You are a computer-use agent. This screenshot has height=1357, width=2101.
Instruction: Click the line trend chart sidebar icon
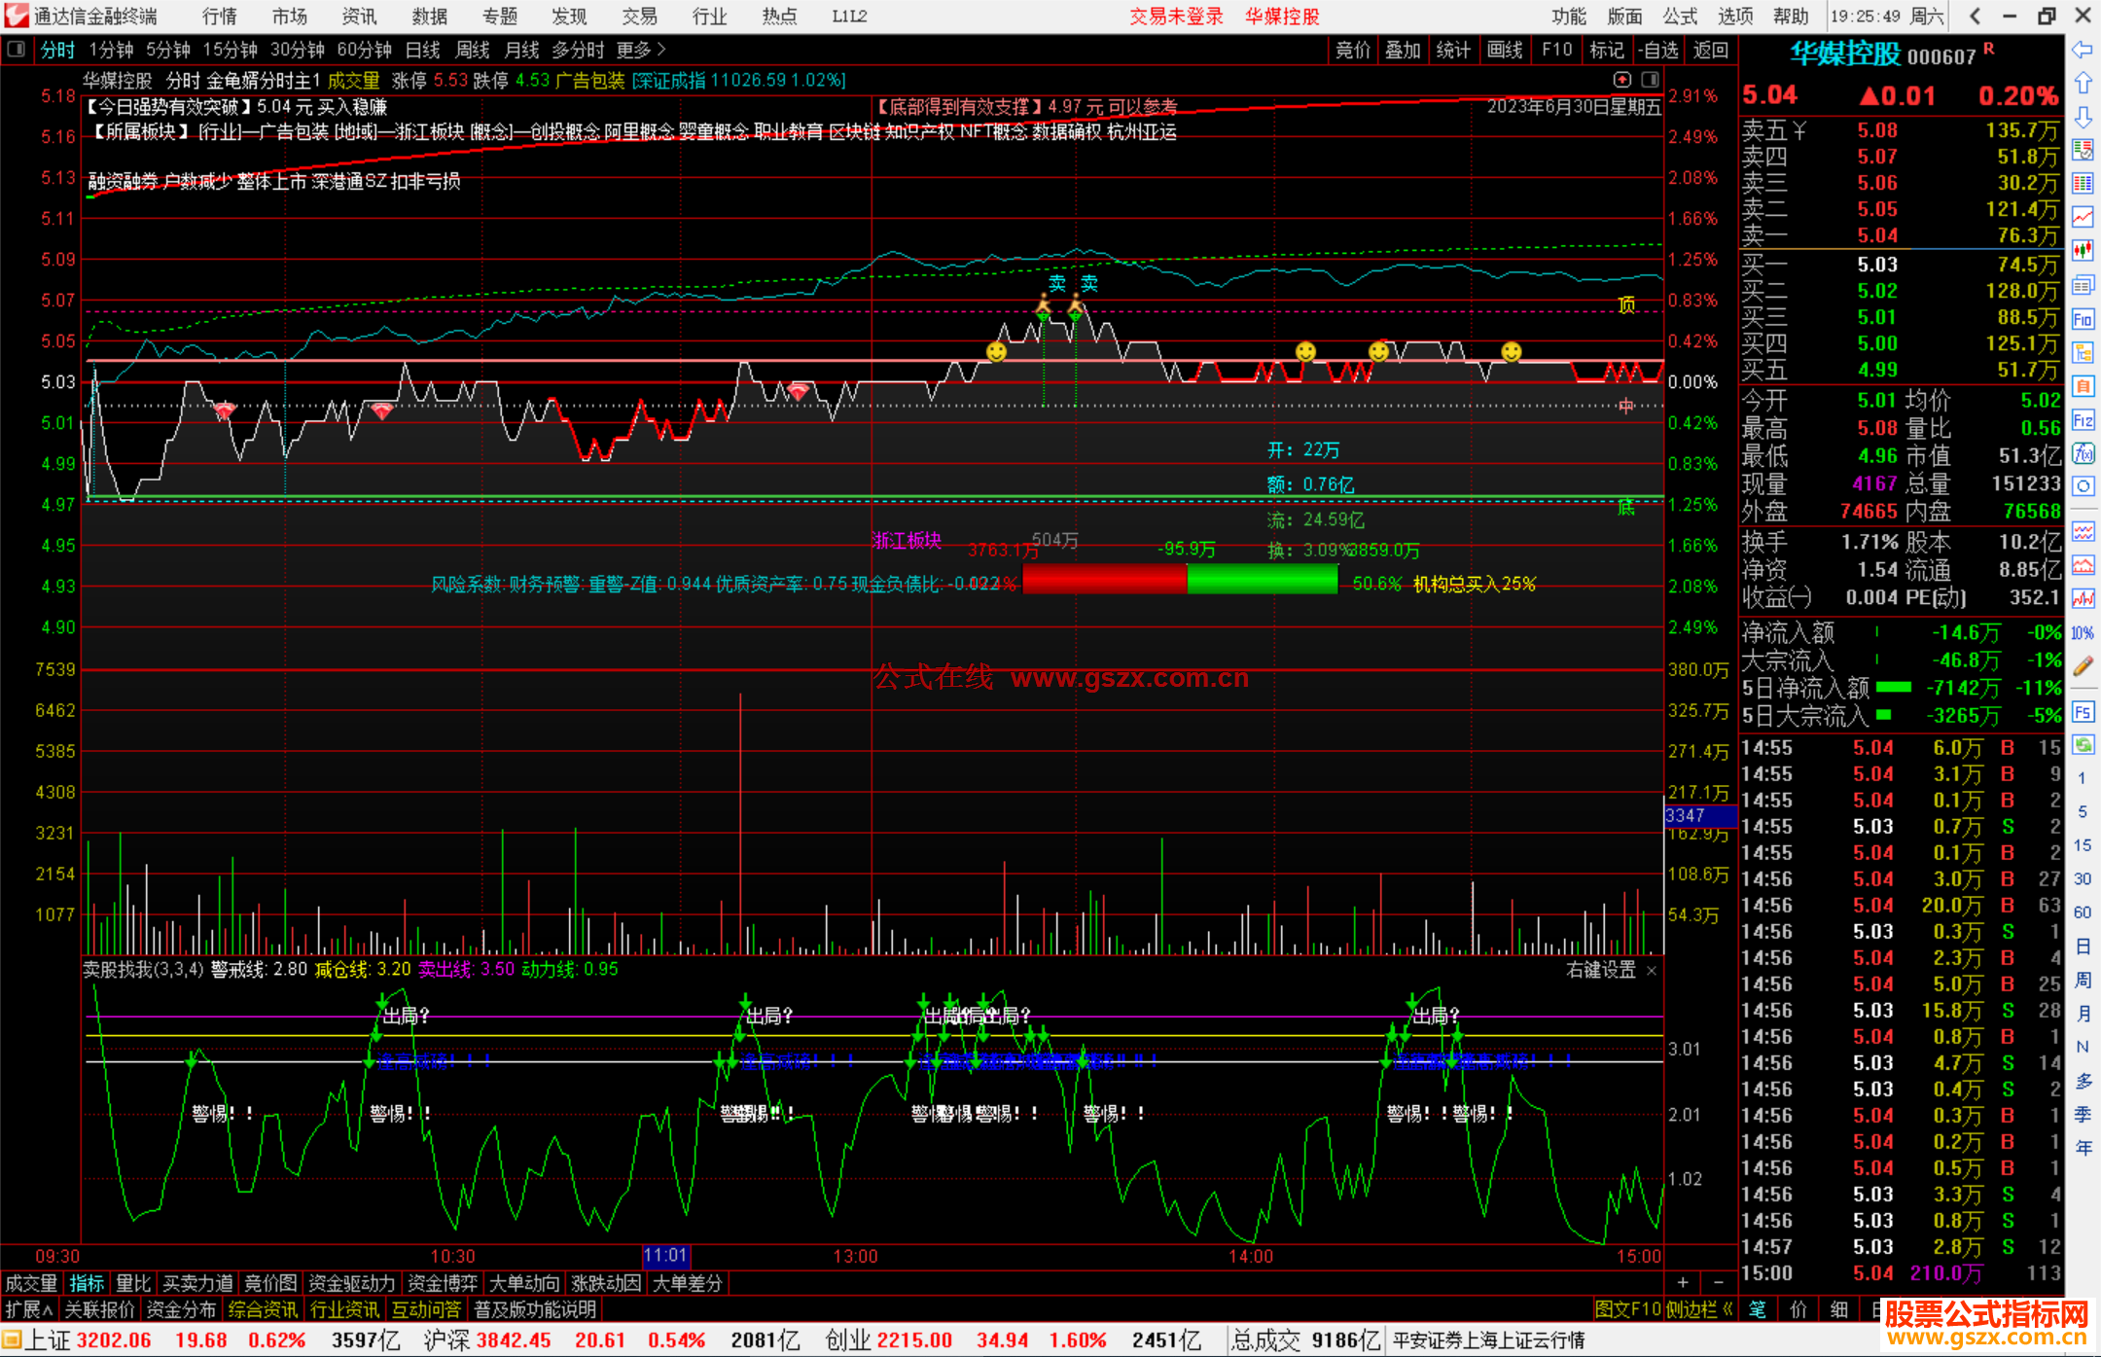pos(2083,216)
